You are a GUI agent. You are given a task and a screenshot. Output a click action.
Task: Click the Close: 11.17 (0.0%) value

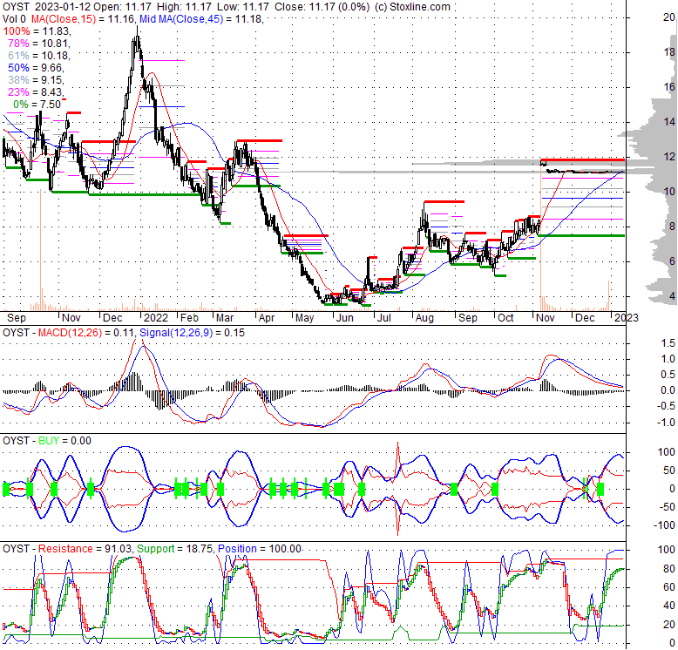(322, 7)
